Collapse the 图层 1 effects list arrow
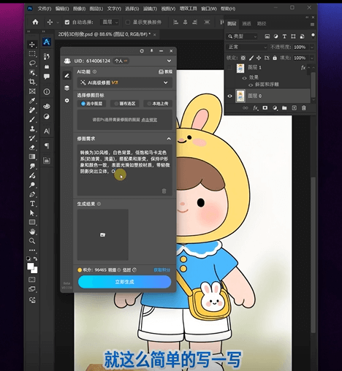The width and height of the screenshot is (342, 371). (x=308, y=67)
